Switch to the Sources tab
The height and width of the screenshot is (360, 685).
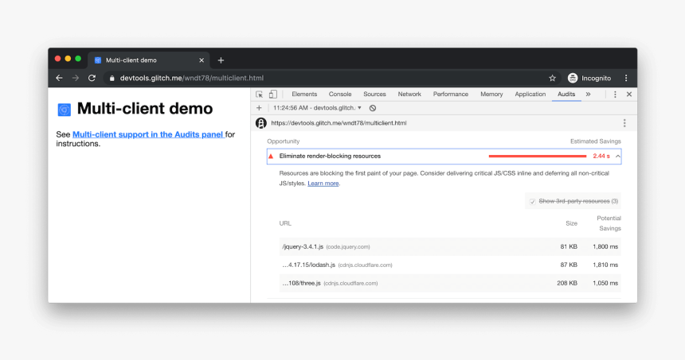point(374,94)
